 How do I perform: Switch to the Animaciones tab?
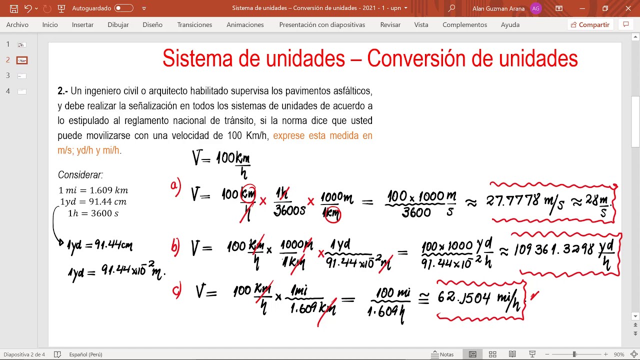(245, 24)
